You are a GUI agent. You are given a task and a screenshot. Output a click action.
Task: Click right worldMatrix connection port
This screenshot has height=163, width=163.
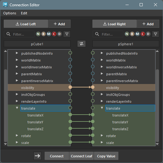point(93,60)
